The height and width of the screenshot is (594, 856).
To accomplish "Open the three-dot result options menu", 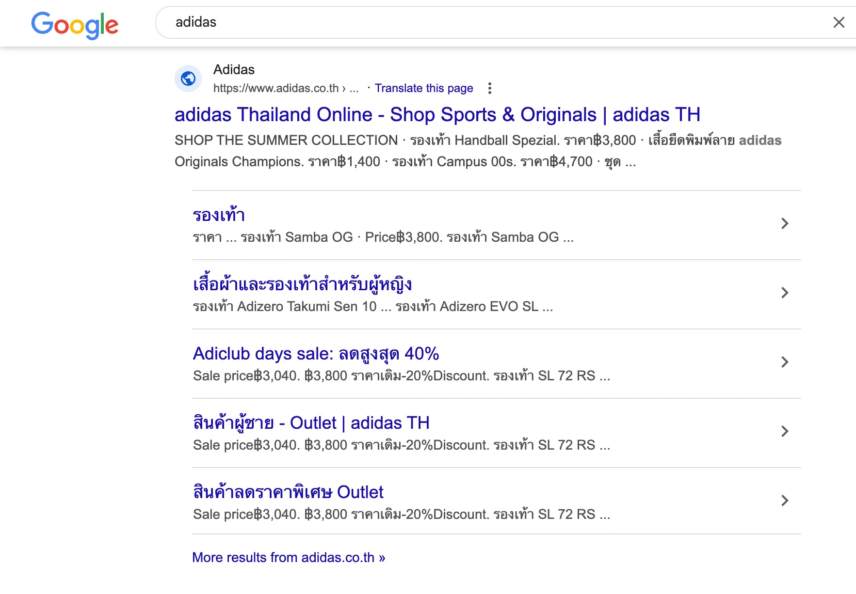I will pyautogui.click(x=490, y=88).
